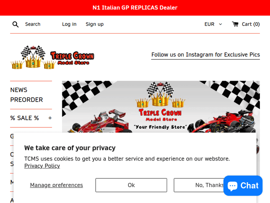Click the Cart (0) text link
The height and width of the screenshot is (203, 270).
pyautogui.click(x=251, y=24)
